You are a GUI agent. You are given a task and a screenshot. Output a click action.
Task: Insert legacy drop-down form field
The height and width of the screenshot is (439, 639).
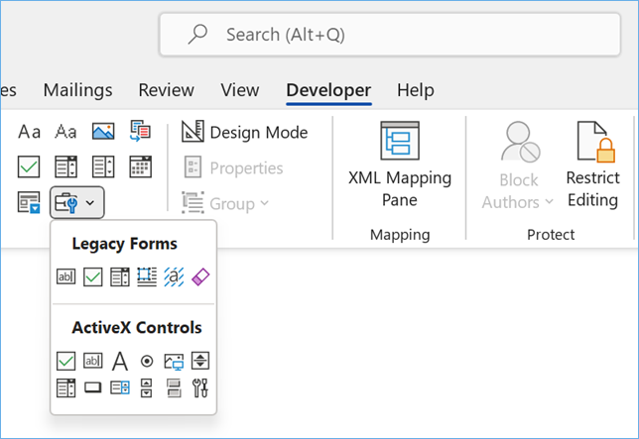(x=120, y=277)
